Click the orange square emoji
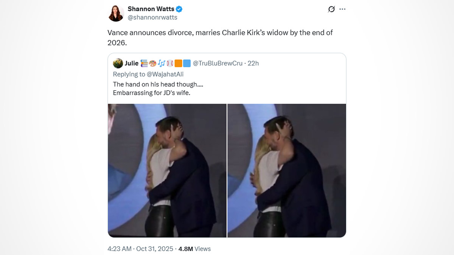Viewport: 454px width, 255px height. (x=179, y=63)
